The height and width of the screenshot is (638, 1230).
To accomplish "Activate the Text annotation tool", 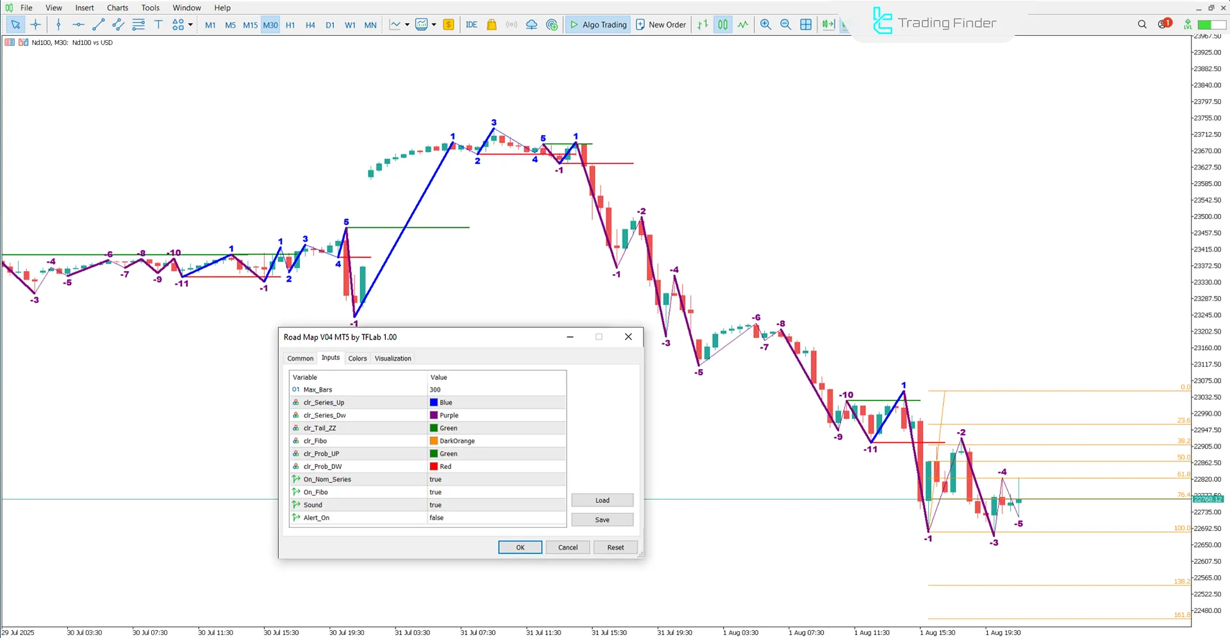I will coord(158,24).
